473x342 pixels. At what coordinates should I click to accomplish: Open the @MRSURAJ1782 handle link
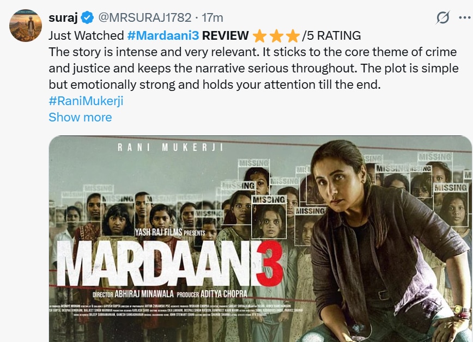pos(145,17)
